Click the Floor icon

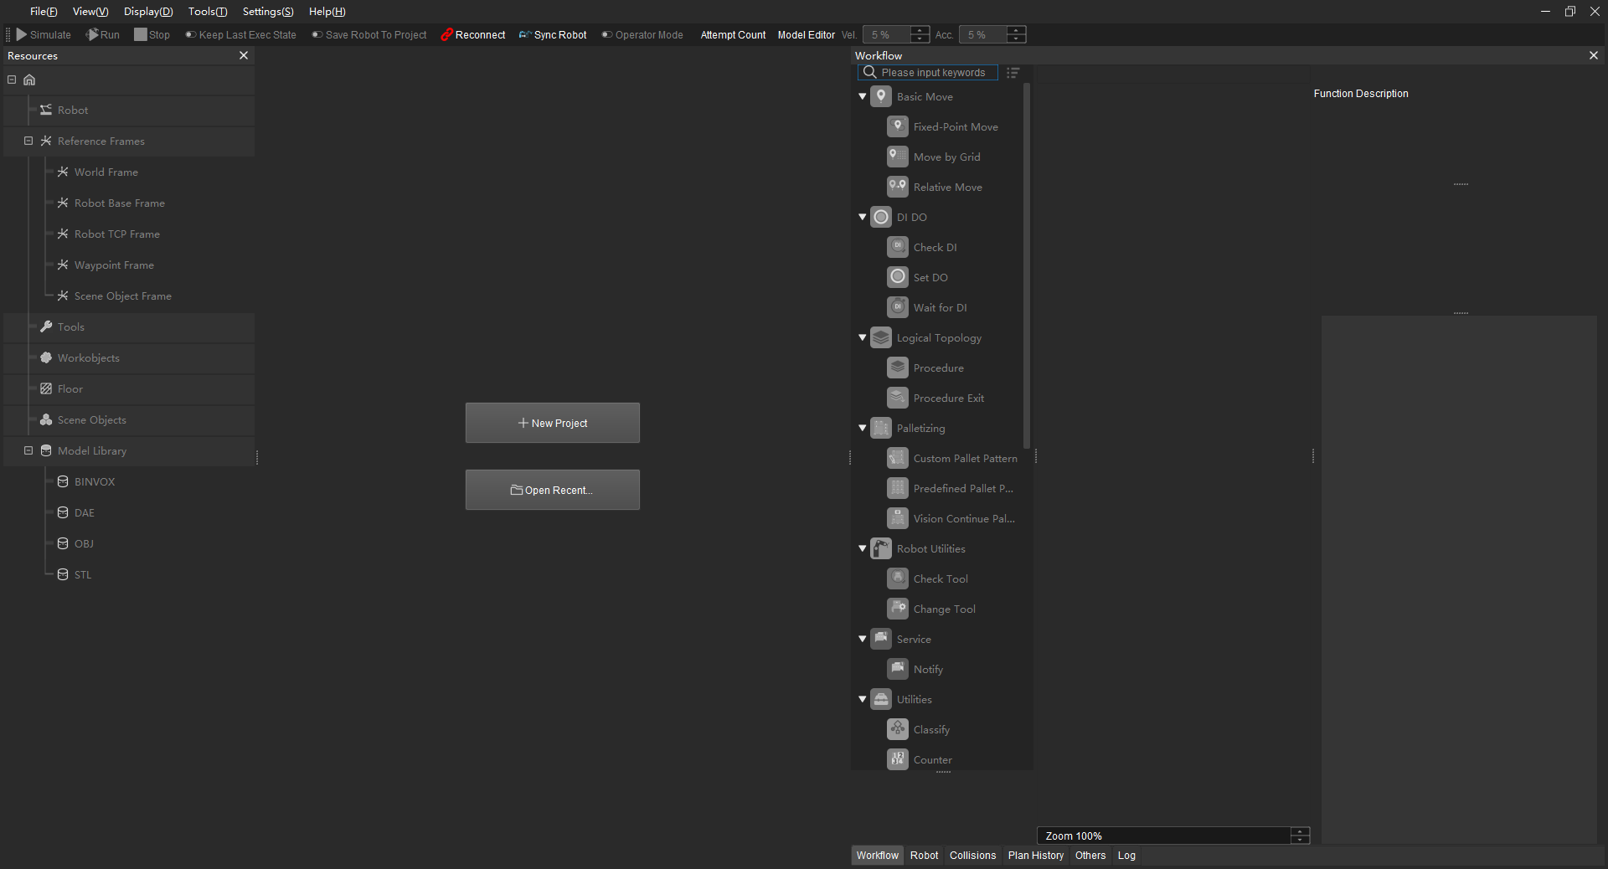click(46, 388)
